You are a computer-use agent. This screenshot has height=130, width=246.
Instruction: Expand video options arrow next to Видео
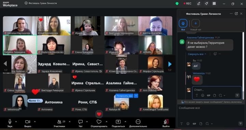coord(35,121)
